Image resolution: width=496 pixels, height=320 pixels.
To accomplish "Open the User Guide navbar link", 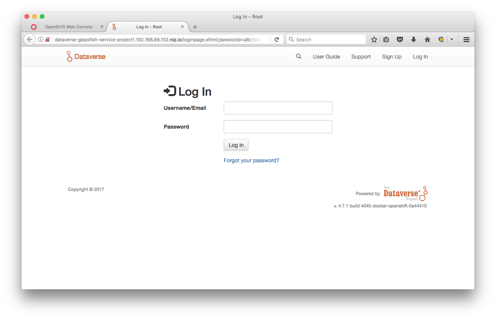I will [326, 57].
